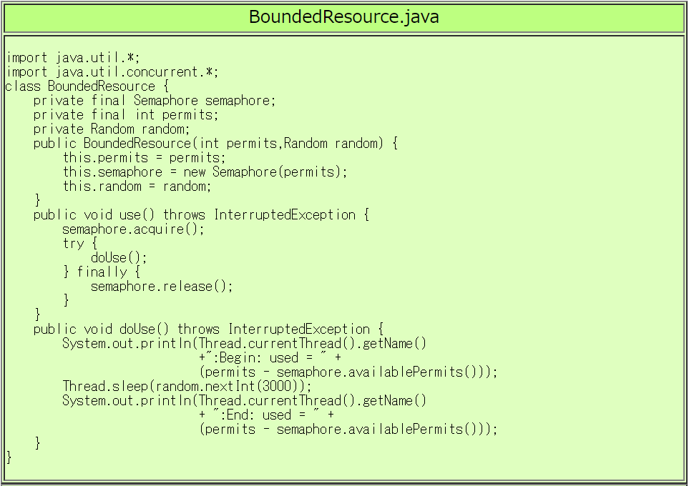Image resolution: width=689 pixels, height=486 pixels.
Task: Click the private final Semaphore semaphore field
Action: (x=155, y=101)
